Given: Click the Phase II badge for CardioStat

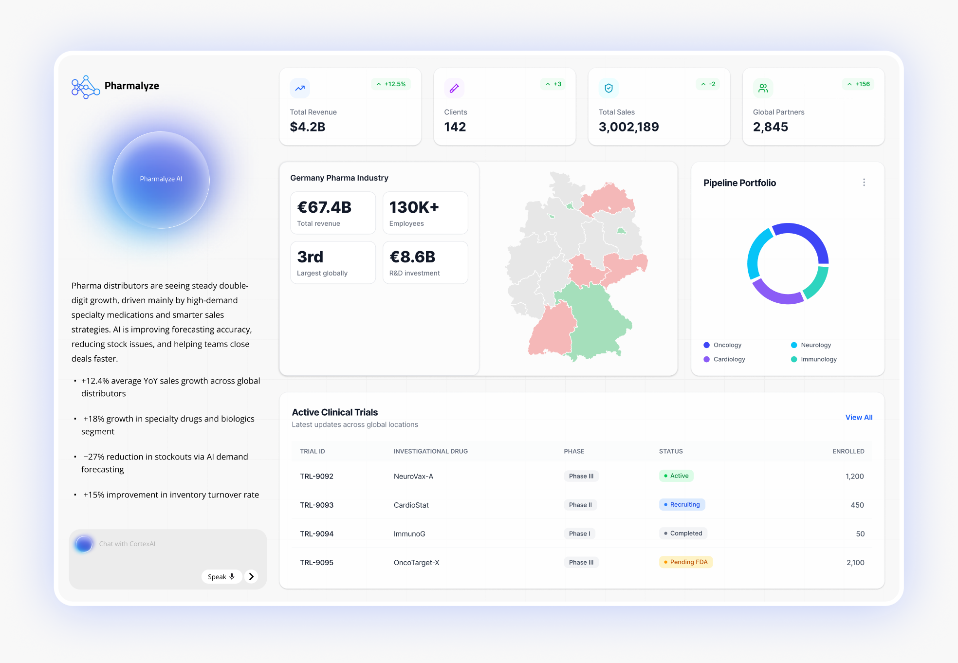Looking at the screenshot, I should coord(580,505).
